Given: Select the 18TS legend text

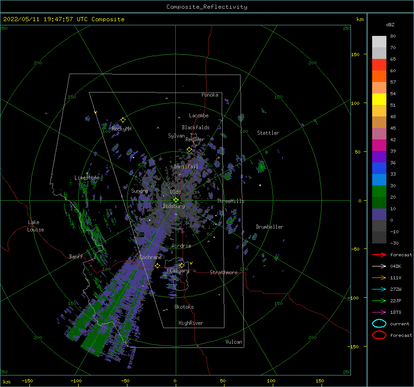Looking at the screenshot, I should [x=396, y=312].
